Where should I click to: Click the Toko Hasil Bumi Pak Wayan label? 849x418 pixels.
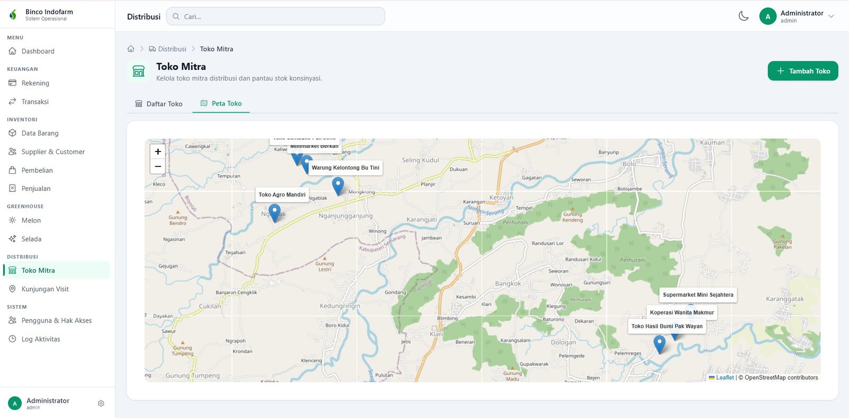pos(667,326)
